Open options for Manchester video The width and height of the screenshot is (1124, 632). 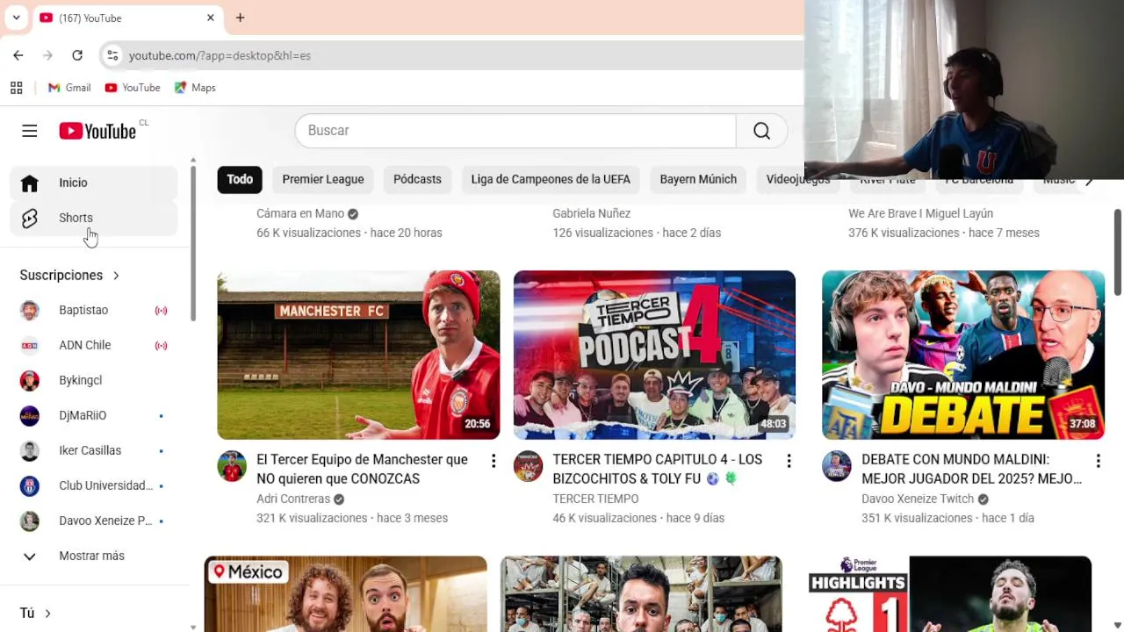pos(493,461)
